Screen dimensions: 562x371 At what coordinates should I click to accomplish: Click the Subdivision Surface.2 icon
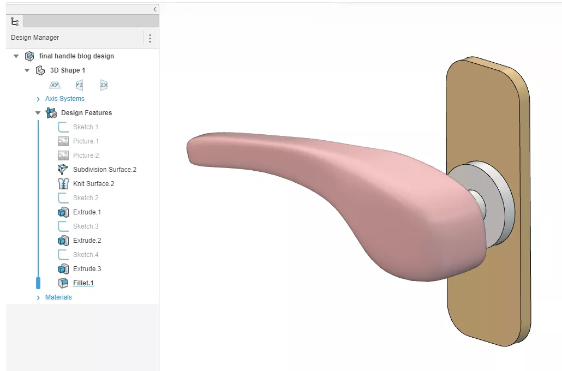tap(63, 169)
